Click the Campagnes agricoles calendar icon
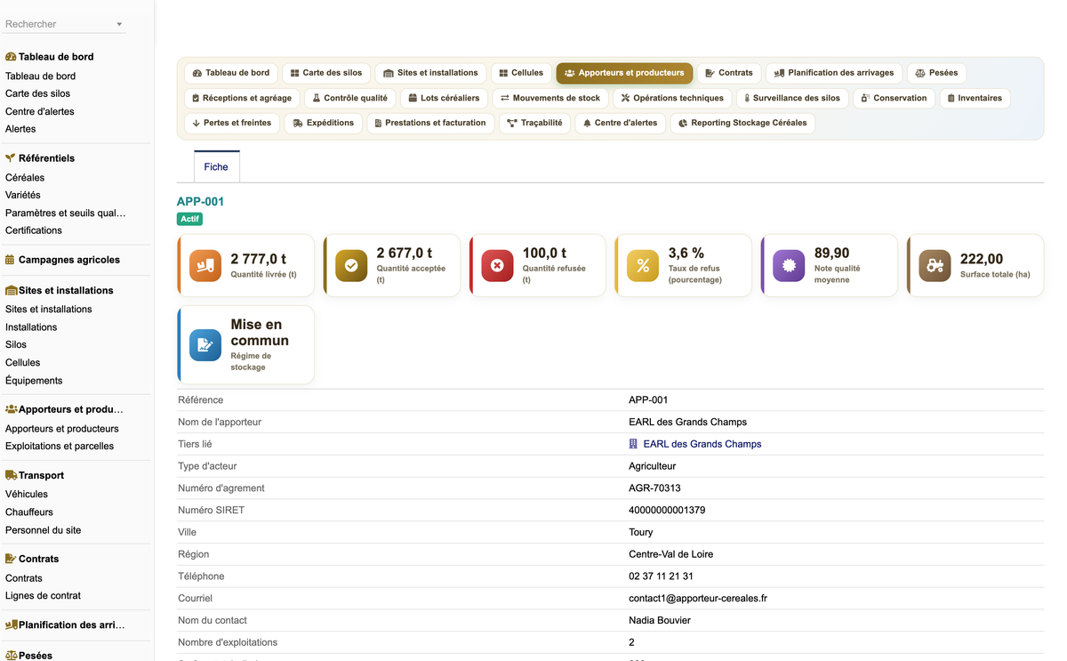Screen dimensions: 1067x661 [10, 260]
